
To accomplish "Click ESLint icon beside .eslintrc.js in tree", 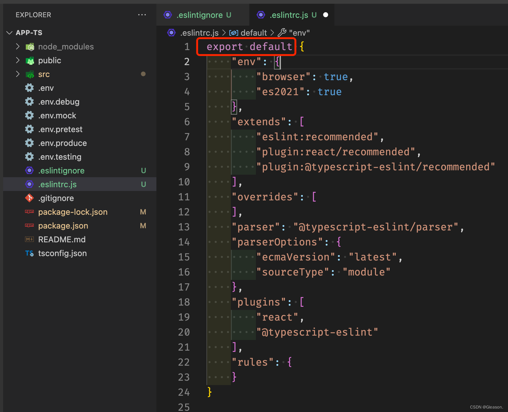I will click(29, 184).
